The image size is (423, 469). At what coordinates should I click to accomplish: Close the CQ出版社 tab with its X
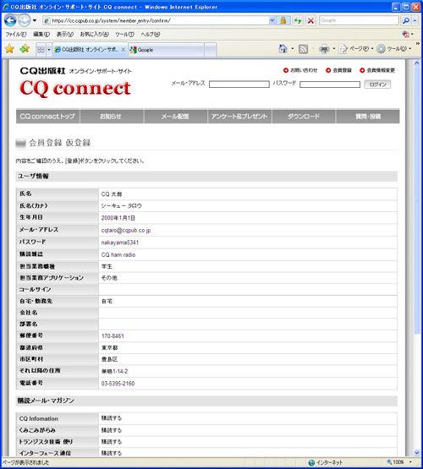(x=123, y=50)
